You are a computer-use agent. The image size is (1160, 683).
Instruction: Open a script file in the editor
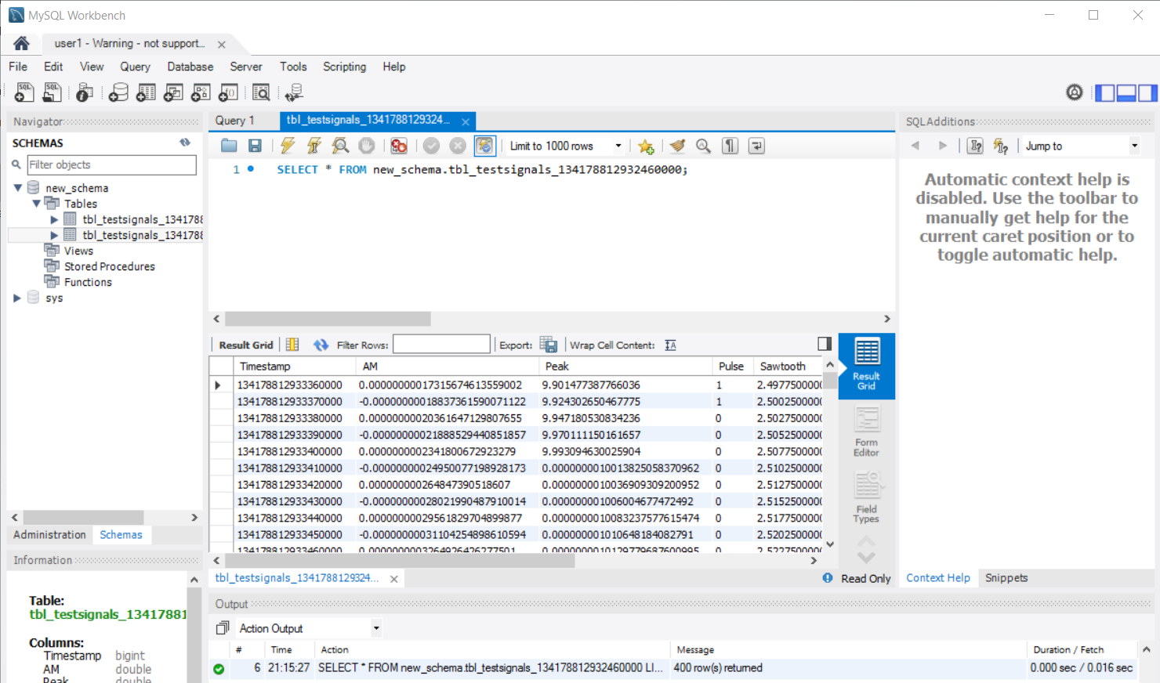[x=229, y=146]
